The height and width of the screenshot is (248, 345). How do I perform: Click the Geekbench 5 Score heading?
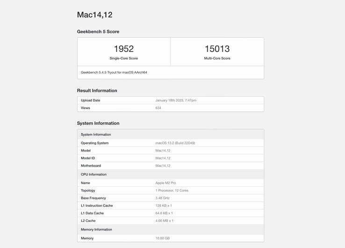98,32
